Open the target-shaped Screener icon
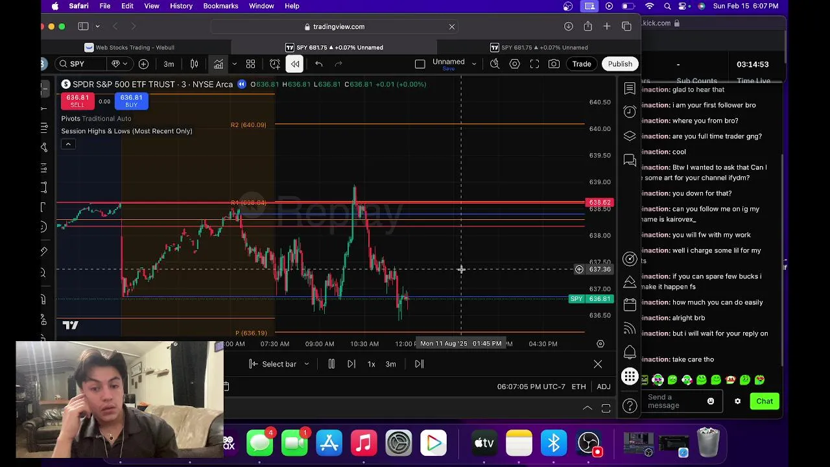Viewport: 830px width, 467px height. coord(630,259)
